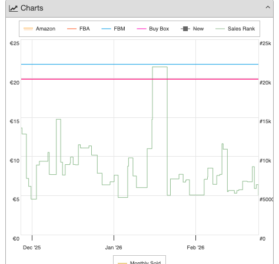Click the #25k rank axis label
Image resolution: width=279 pixels, height=264 pixels.
point(265,43)
